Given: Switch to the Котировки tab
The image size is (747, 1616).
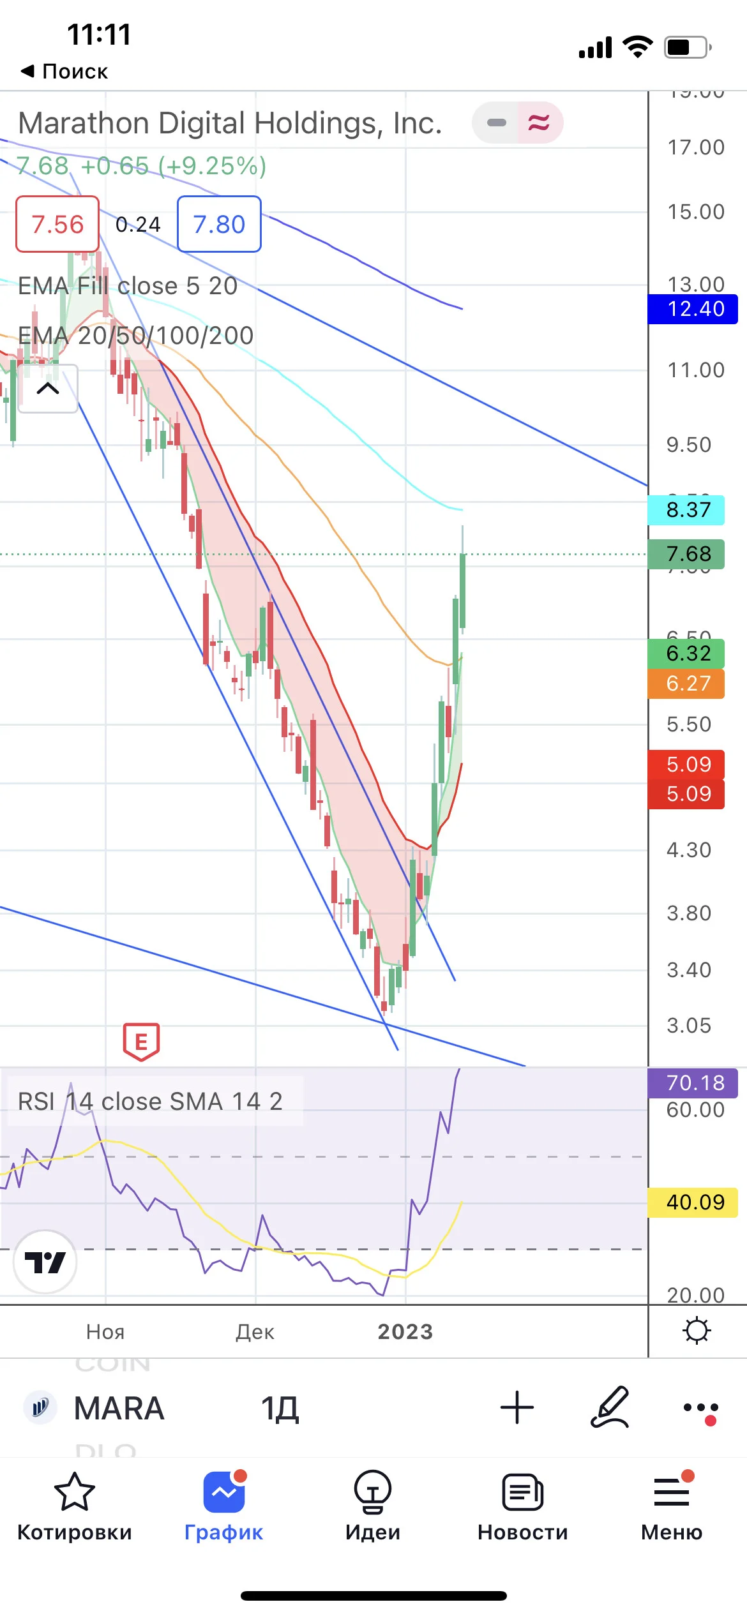Looking at the screenshot, I should click(75, 1506).
